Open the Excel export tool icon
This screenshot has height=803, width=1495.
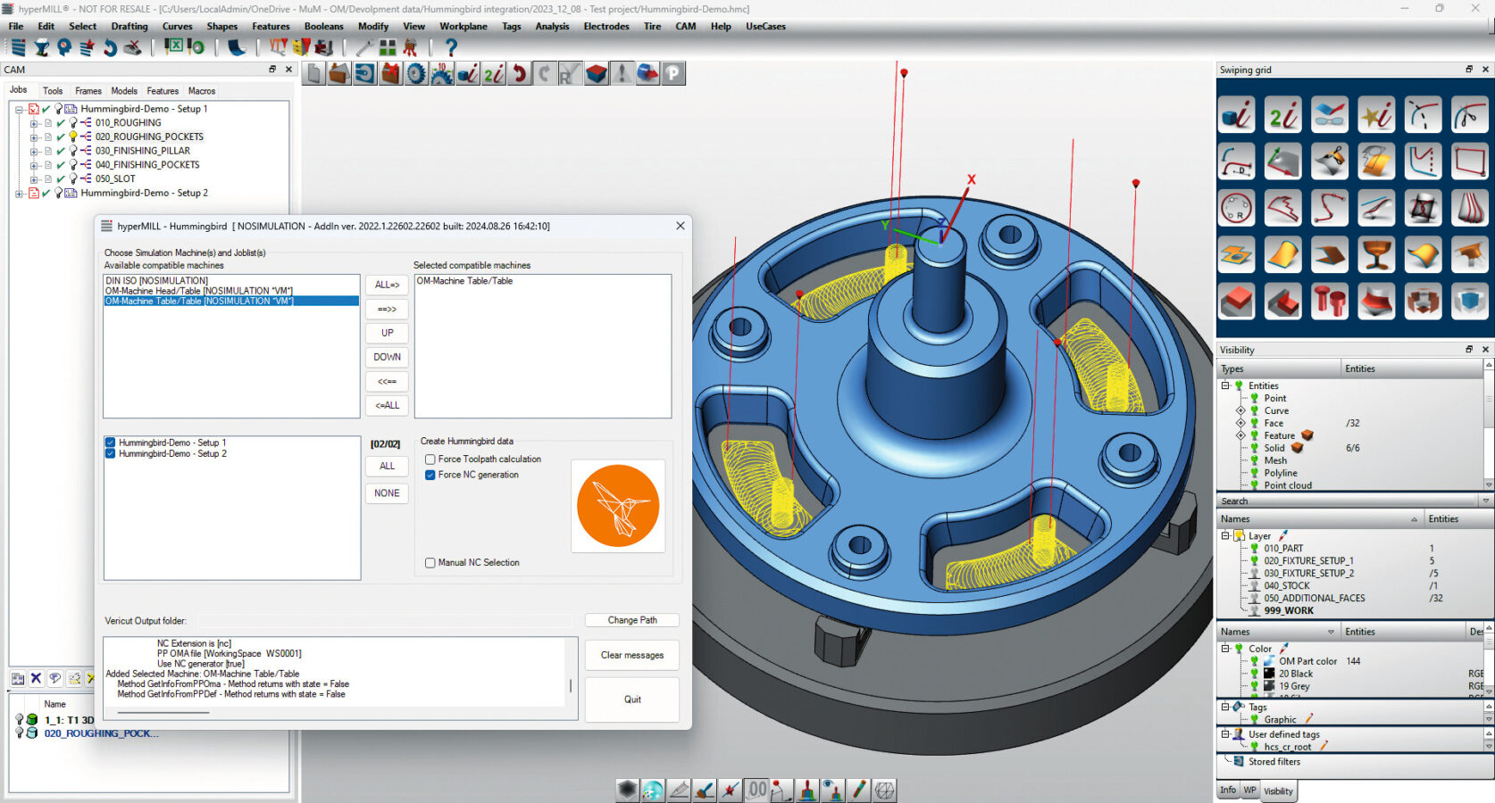pos(175,49)
